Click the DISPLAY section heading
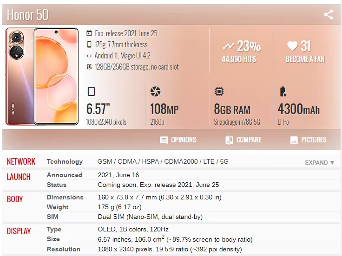 pyautogui.click(x=19, y=231)
